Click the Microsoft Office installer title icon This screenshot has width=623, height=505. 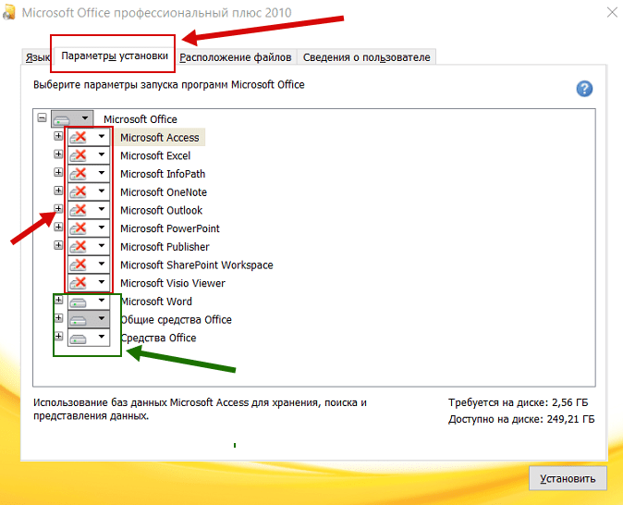tap(8, 13)
